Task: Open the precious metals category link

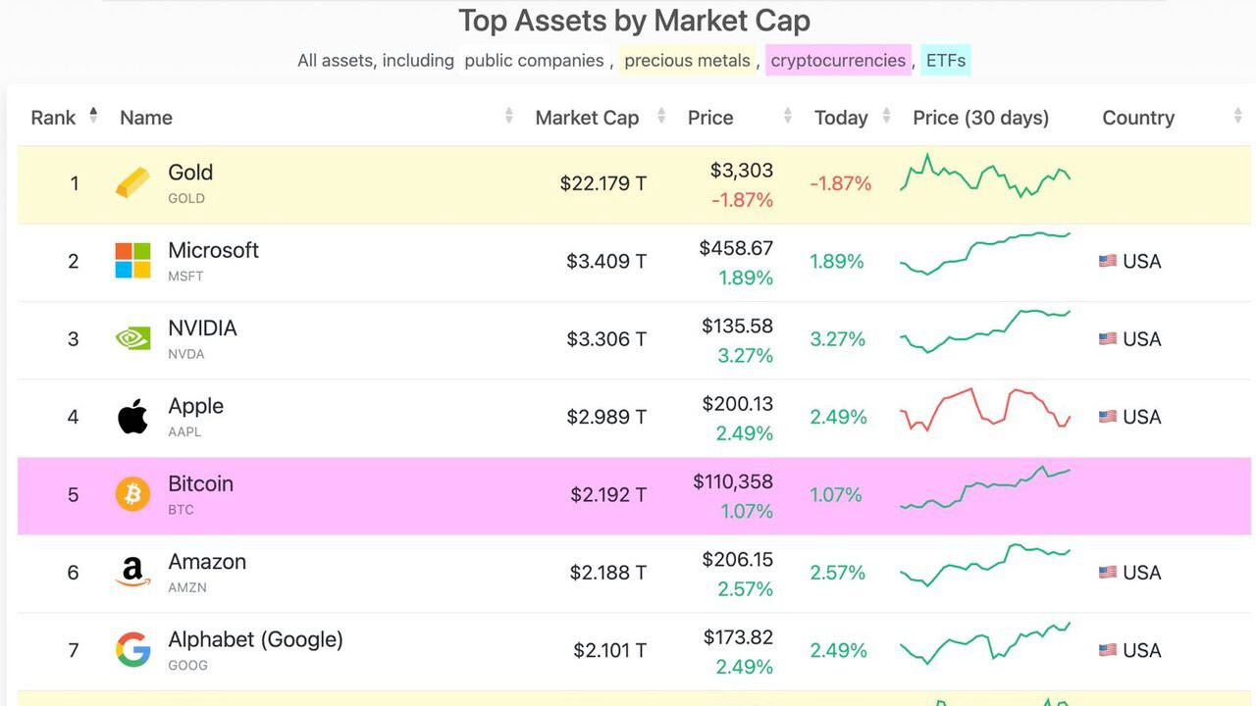Action: click(687, 61)
